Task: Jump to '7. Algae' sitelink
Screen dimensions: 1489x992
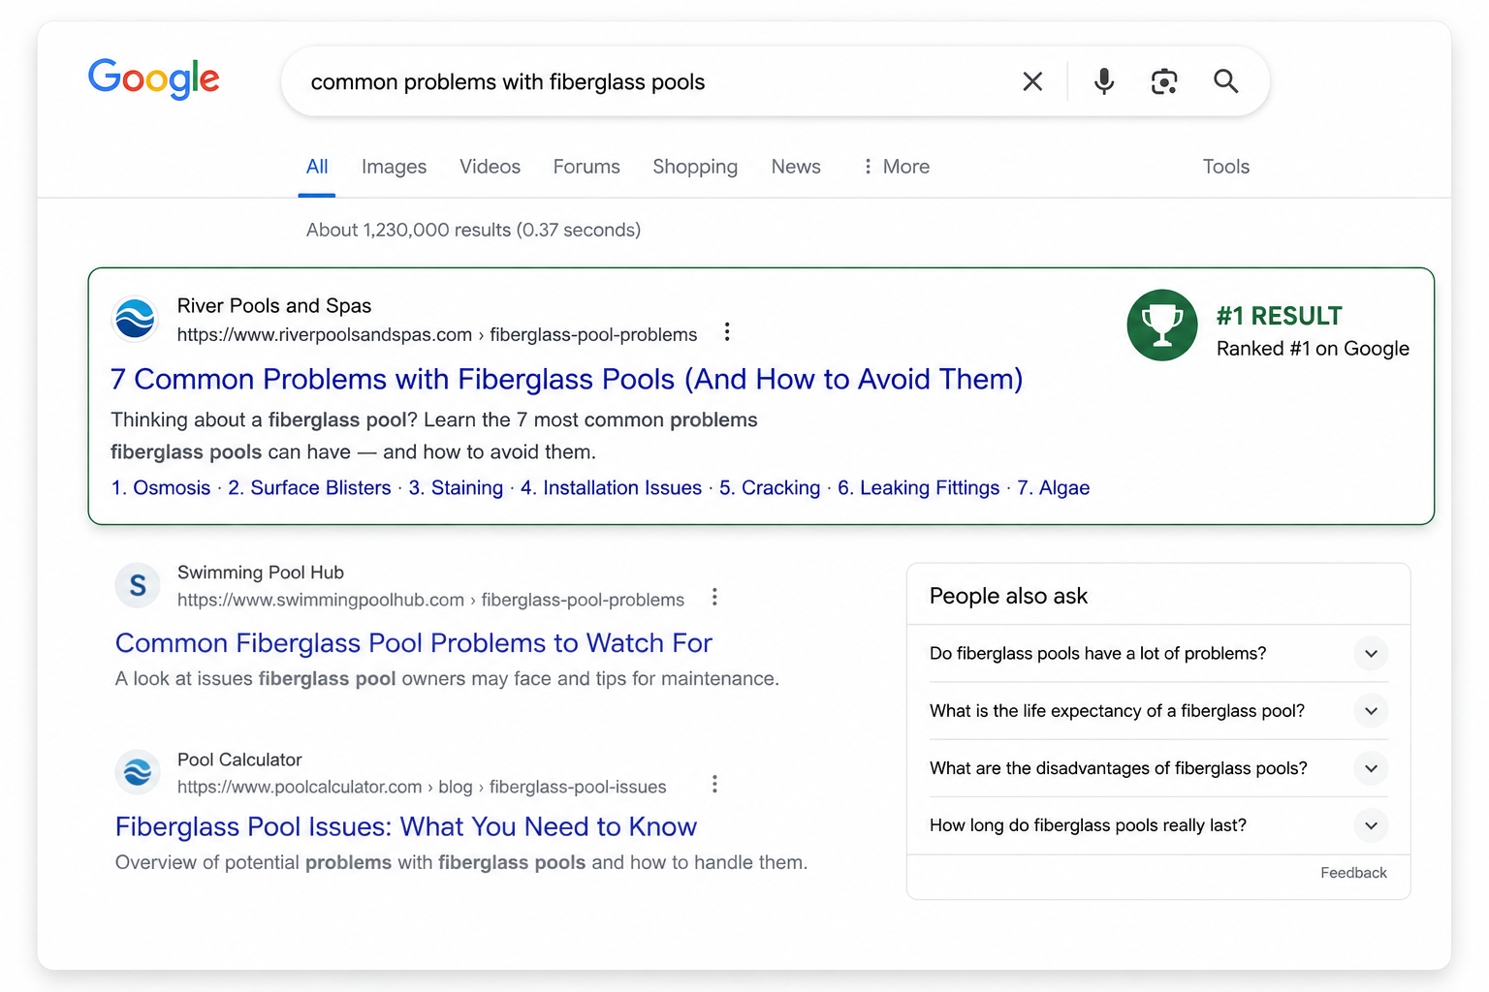Action: [1053, 487]
